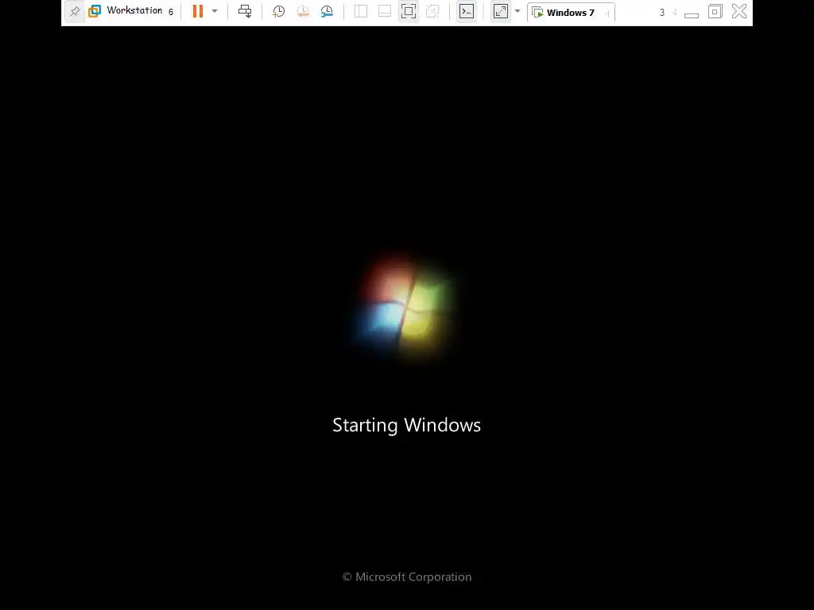This screenshot has width=814, height=610.
Task: Send Ctrl+Alt+Del to the guest
Action: tap(245, 11)
